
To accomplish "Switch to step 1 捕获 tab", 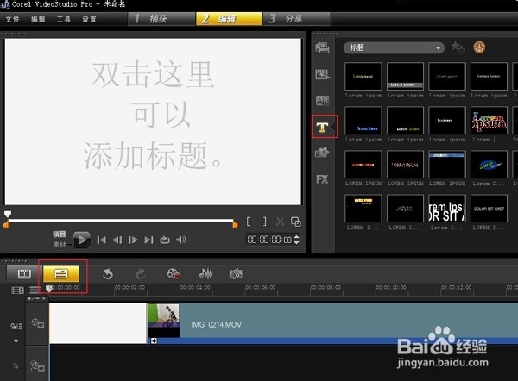I will pyautogui.click(x=162, y=19).
